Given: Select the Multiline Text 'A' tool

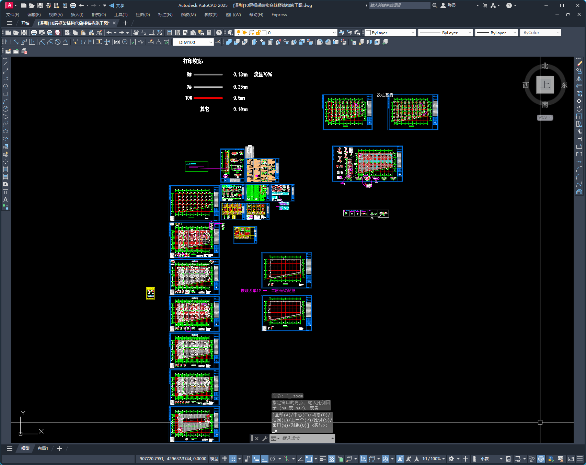Looking at the screenshot, I should [x=5, y=199].
